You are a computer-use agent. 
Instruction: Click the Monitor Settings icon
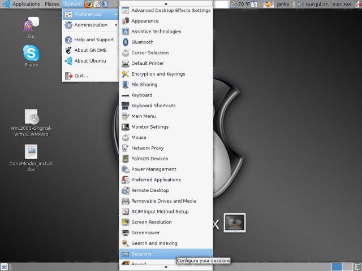coord(126,127)
